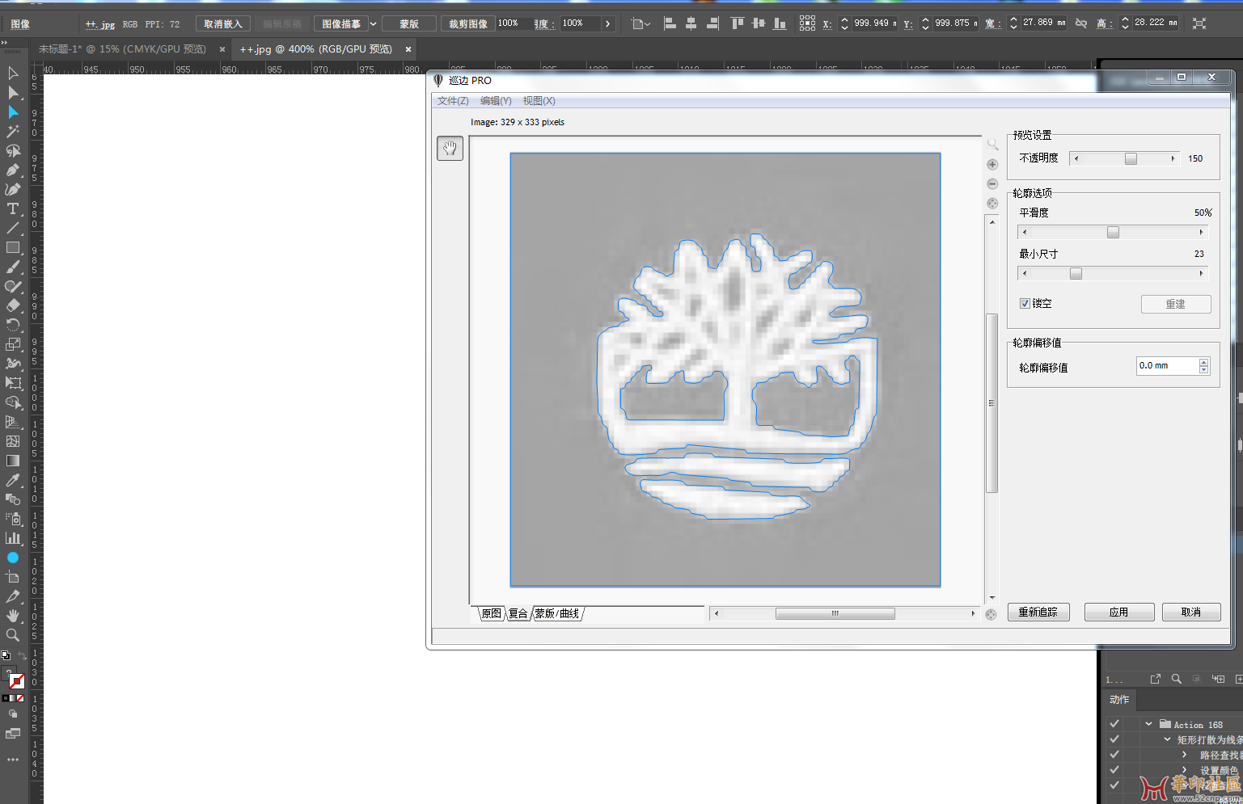Step the X coordinate value stepper
This screenshot has height=804, width=1243.
(x=844, y=23)
